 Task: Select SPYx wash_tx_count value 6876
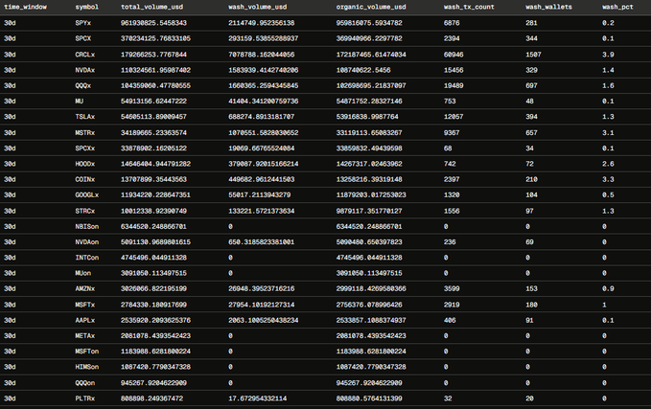(452, 23)
